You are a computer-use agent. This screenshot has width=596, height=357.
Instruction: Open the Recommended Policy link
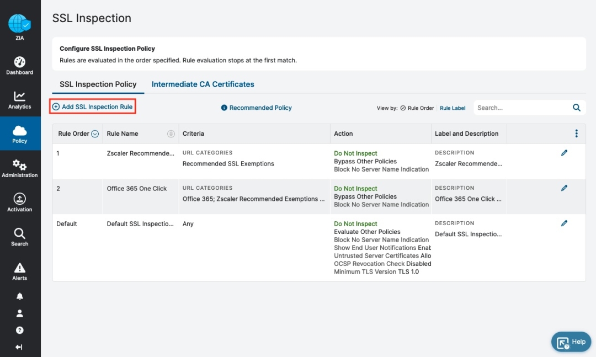pyautogui.click(x=257, y=108)
